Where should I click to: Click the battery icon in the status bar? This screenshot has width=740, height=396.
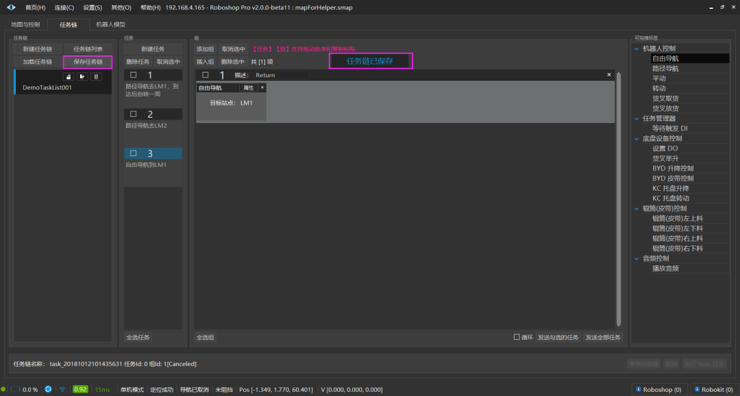tap(15, 389)
